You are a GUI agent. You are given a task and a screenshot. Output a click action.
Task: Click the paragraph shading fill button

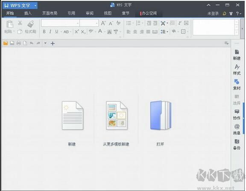pyautogui.click(x=174, y=31)
